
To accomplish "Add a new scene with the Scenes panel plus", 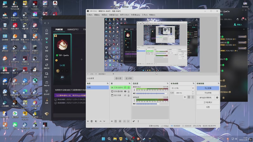I will [x=88, y=121].
